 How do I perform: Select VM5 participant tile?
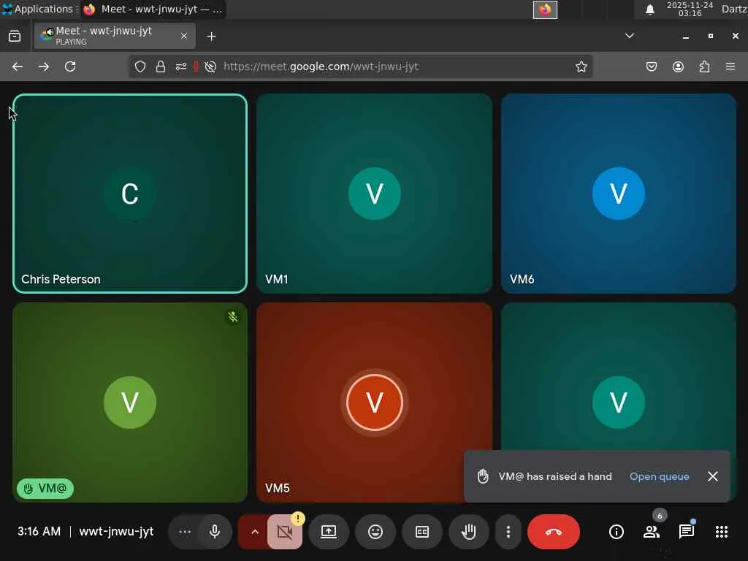click(x=375, y=402)
